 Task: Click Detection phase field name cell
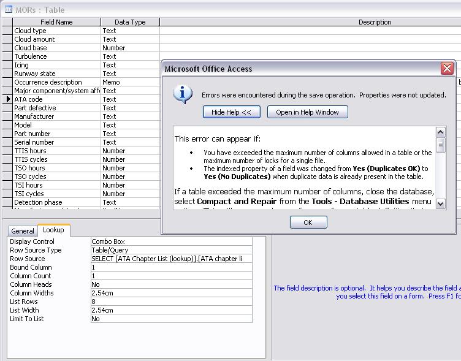pyautogui.click(x=57, y=202)
